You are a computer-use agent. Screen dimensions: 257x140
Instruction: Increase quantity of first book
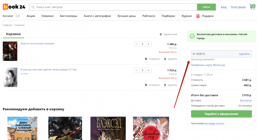148,44
